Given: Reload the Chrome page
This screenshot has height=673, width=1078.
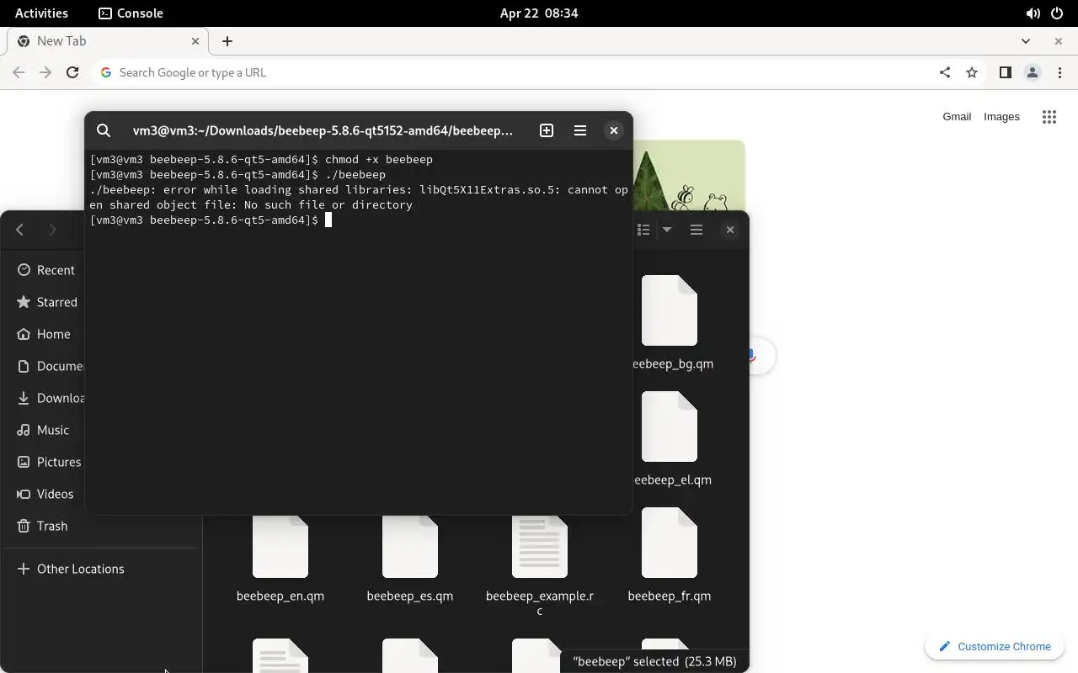Looking at the screenshot, I should tap(72, 72).
